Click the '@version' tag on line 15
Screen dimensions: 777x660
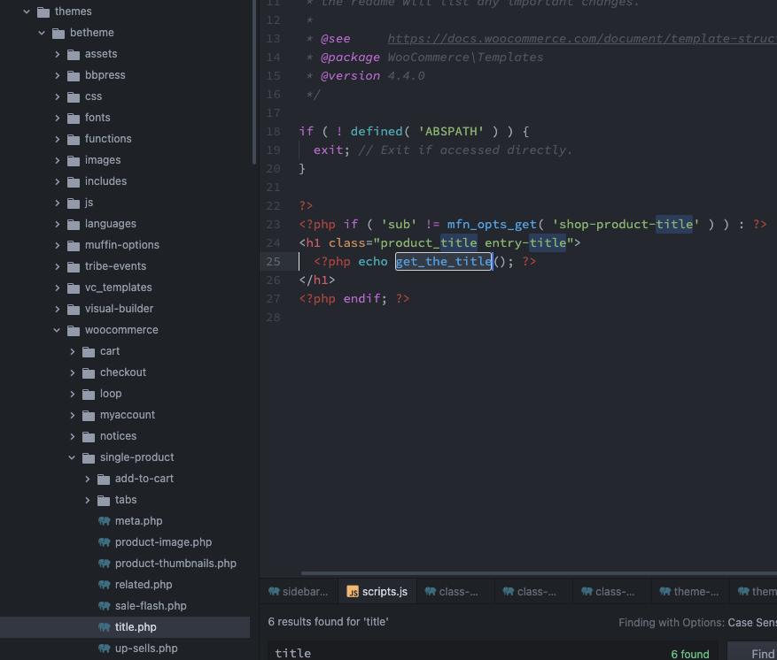[x=350, y=76]
